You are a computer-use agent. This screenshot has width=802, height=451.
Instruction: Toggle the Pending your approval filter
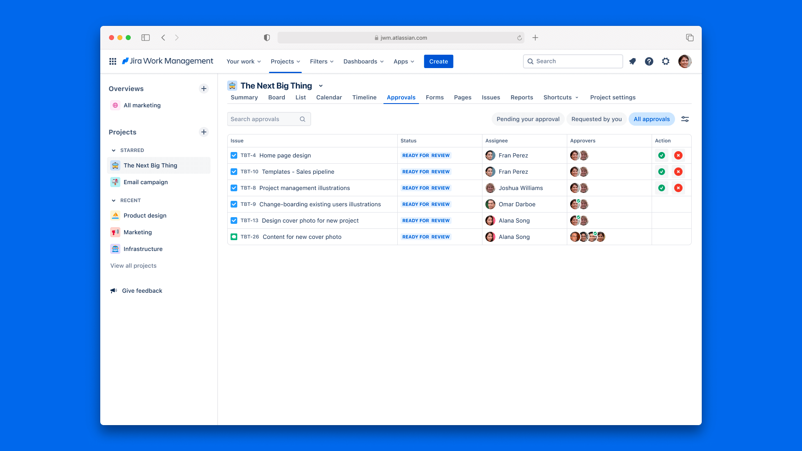(x=528, y=119)
